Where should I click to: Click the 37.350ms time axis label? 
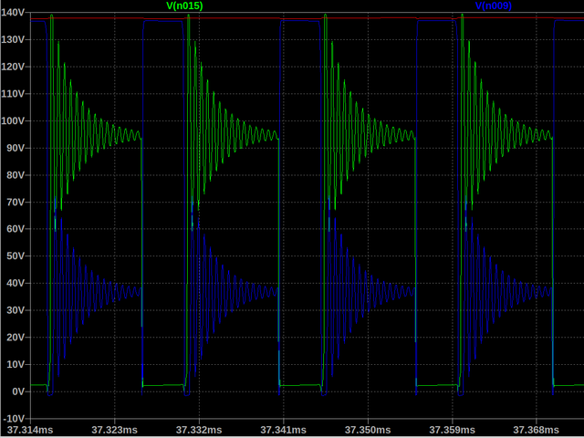point(368,430)
